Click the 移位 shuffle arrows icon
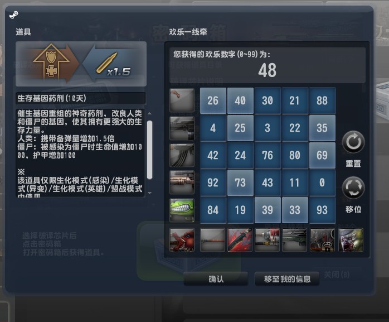The height and width of the screenshot is (322, 389). click(353, 188)
